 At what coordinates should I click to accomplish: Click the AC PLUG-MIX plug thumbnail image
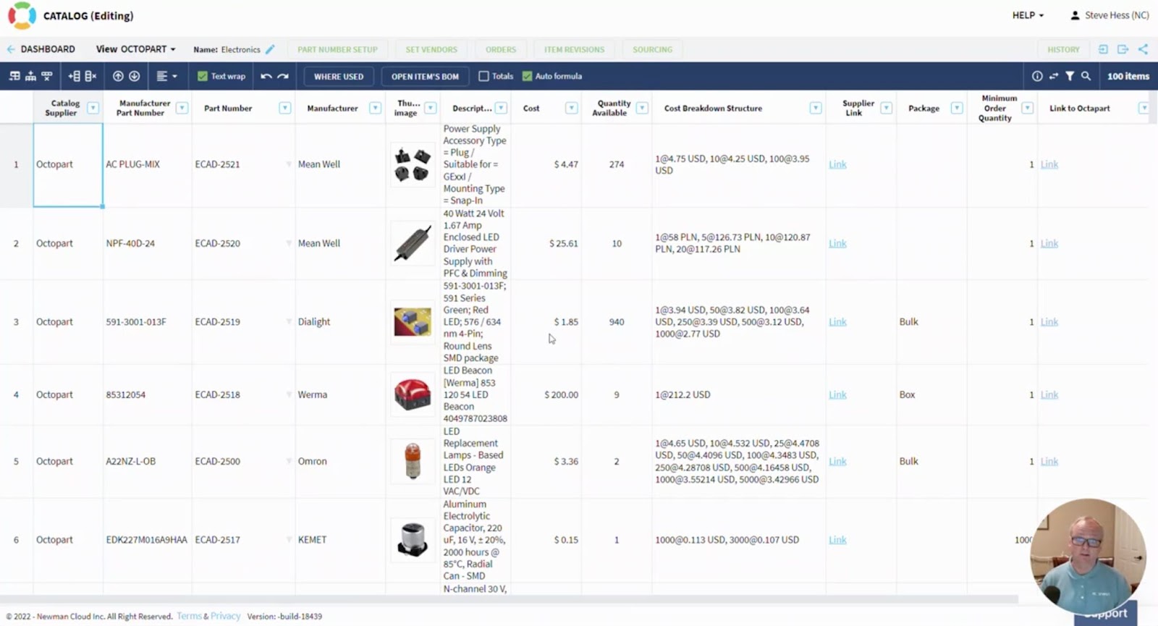[412, 164]
